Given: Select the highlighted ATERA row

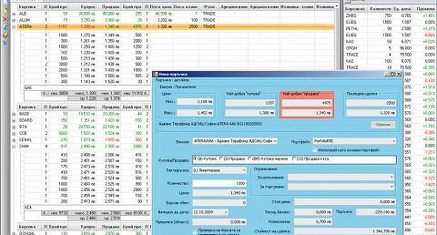Looking at the screenshot, I should [175, 27].
